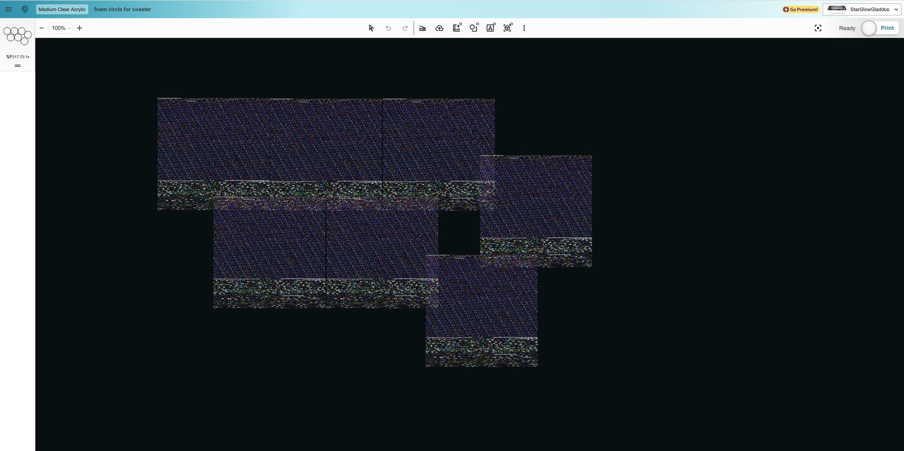Zoom out with the minus button
The image size is (904, 451).
tap(42, 28)
